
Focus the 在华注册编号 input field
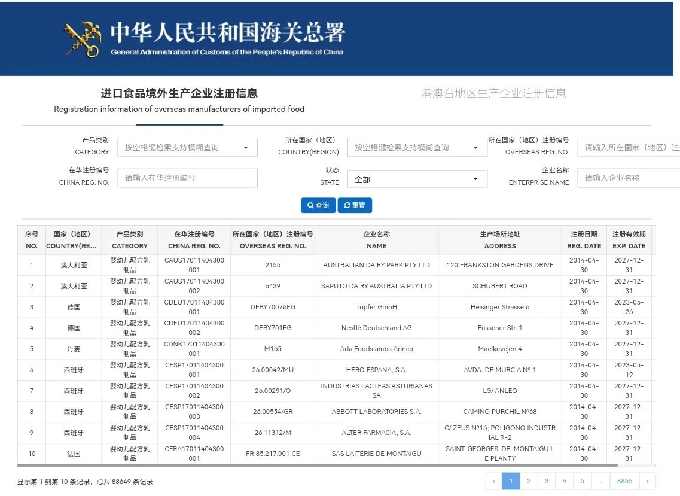pos(187,178)
